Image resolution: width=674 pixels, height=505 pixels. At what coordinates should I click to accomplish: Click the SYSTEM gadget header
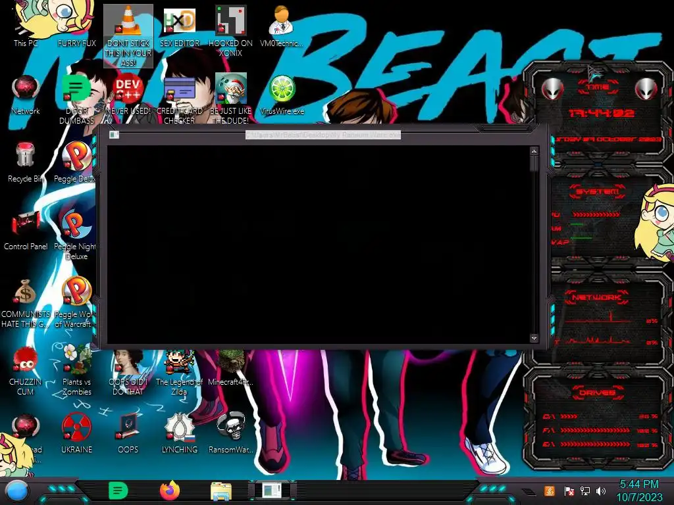pos(598,191)
